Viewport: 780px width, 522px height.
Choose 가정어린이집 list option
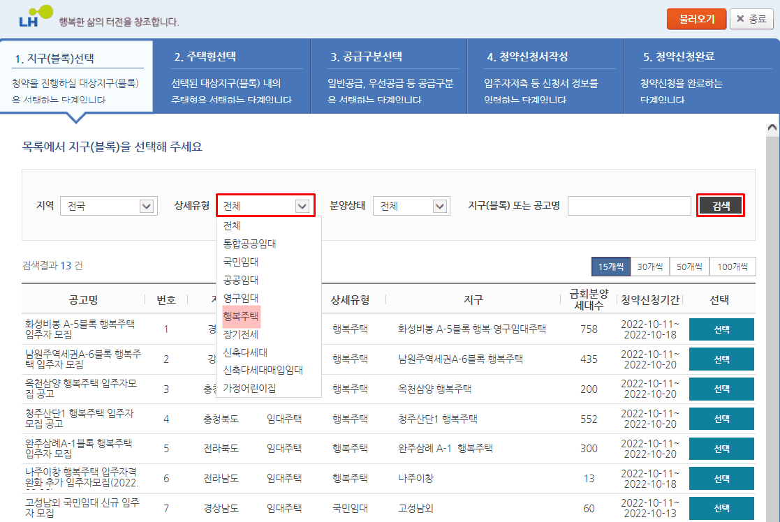coord(249,387)
